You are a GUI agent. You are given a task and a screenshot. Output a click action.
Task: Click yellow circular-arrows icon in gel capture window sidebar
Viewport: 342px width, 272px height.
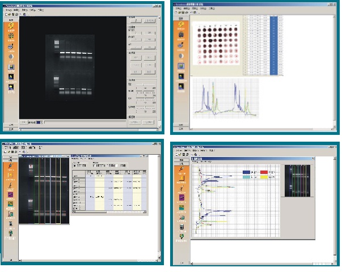click(11, 25)
